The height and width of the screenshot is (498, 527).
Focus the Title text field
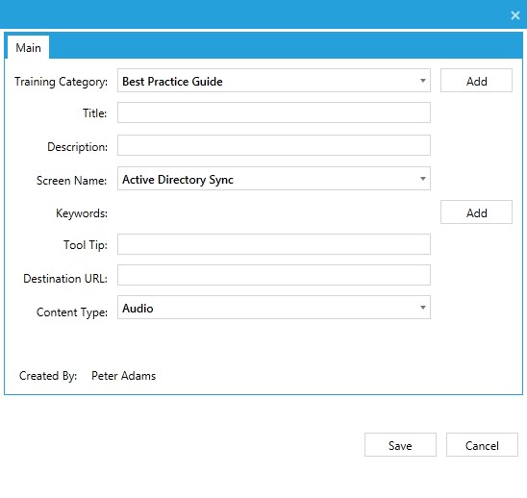[273, 112]
